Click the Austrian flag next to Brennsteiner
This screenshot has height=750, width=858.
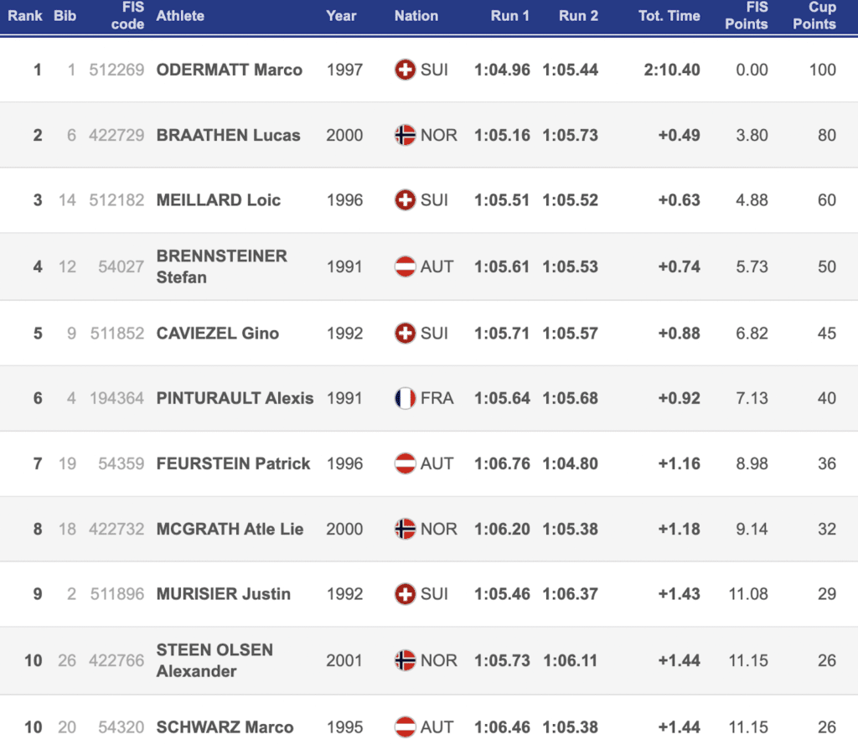click(x=405, y=266)
